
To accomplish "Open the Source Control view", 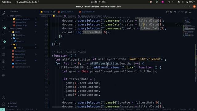I will (x=3, y=27).
